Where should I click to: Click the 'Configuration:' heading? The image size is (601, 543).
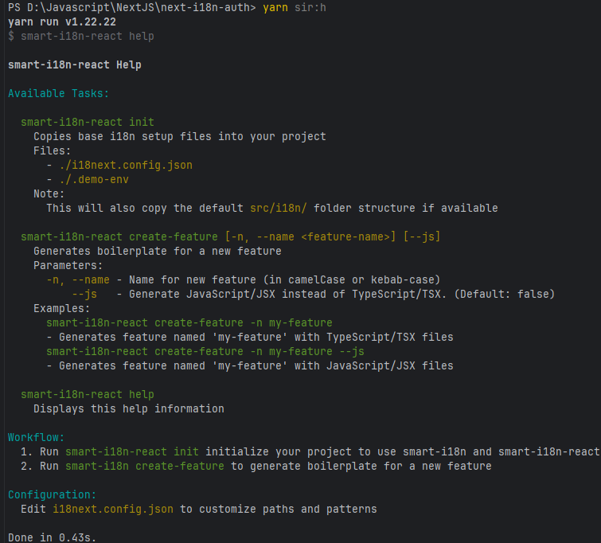point(52,494)
